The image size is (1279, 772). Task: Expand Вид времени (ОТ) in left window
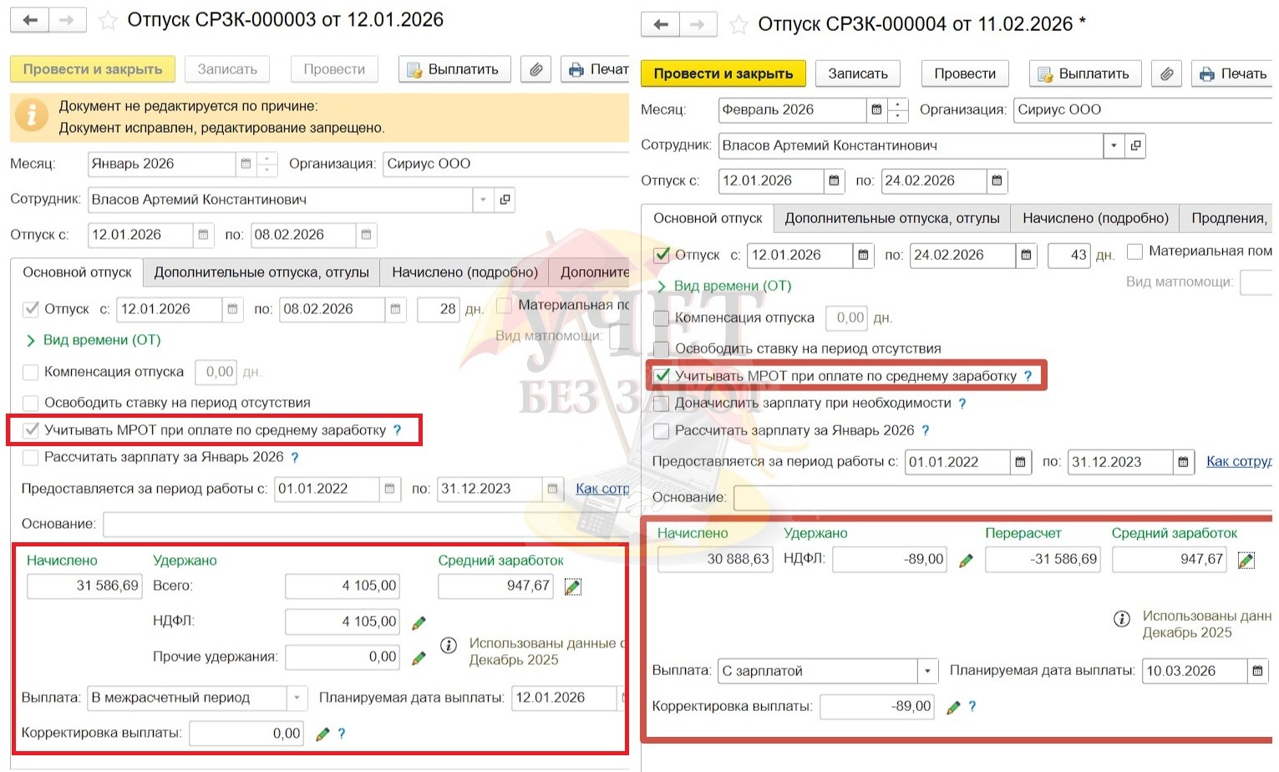92,340
